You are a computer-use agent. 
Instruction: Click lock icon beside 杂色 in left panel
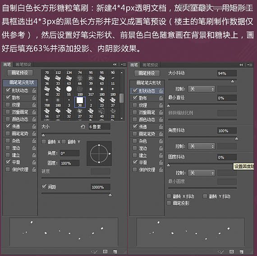pos(34,141)
